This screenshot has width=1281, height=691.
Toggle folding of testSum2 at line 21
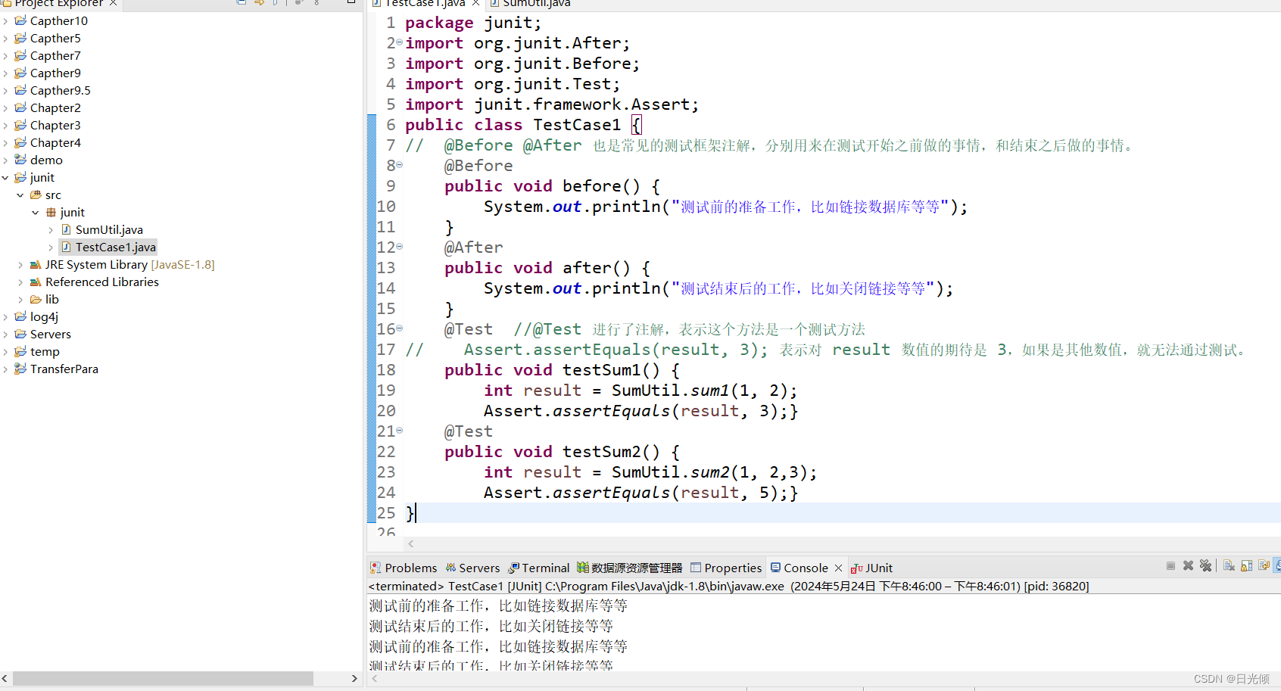pyautogui.click(x=399, y=430)
